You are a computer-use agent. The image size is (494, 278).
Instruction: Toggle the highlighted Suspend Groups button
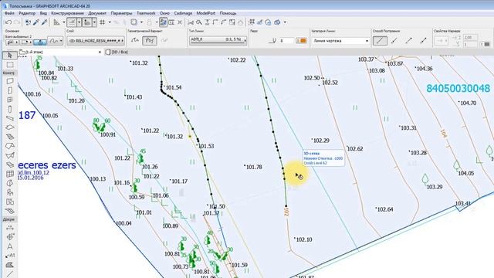point(163,22)
